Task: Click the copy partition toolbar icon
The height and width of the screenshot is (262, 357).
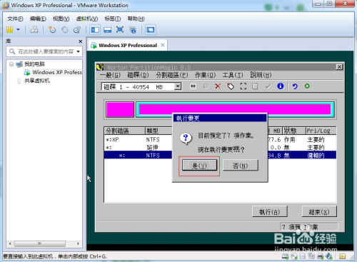Action: pos(255,86)
